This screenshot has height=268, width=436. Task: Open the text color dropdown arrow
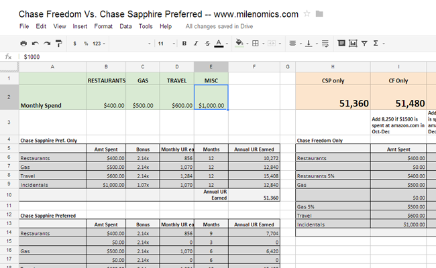point(227,44)
